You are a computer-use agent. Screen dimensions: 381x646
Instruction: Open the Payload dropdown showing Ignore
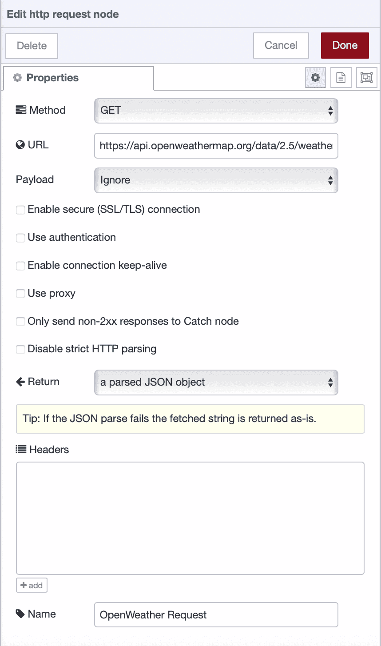[216, 180]
